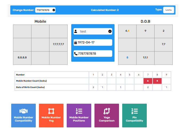The width and height of the screenshot is (186, 133).
Task: Click the numbered list icon on Mobile Number Positions
Action: pos(79,111)
